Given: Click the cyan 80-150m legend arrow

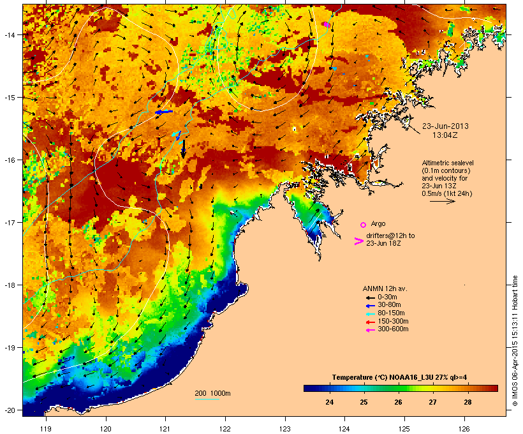Looking at the screenshot, I should [370, 314].
